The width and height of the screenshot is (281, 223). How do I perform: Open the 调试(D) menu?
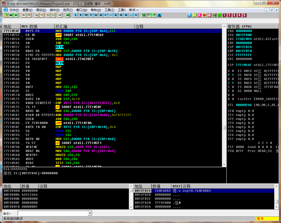(41, 10)
